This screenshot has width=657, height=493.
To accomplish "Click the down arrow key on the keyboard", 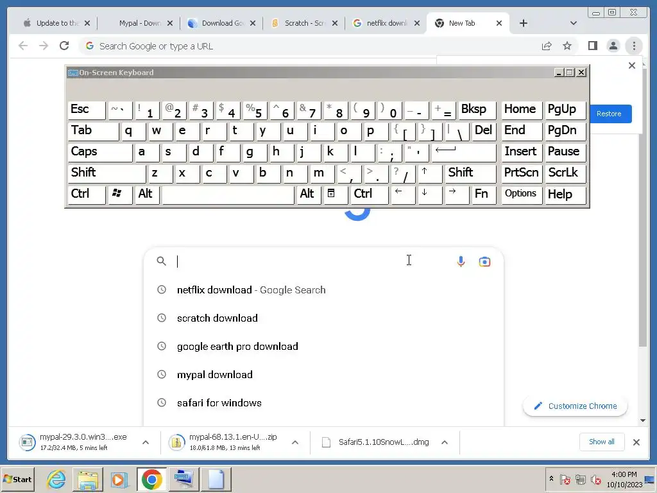I will (429, 194).
